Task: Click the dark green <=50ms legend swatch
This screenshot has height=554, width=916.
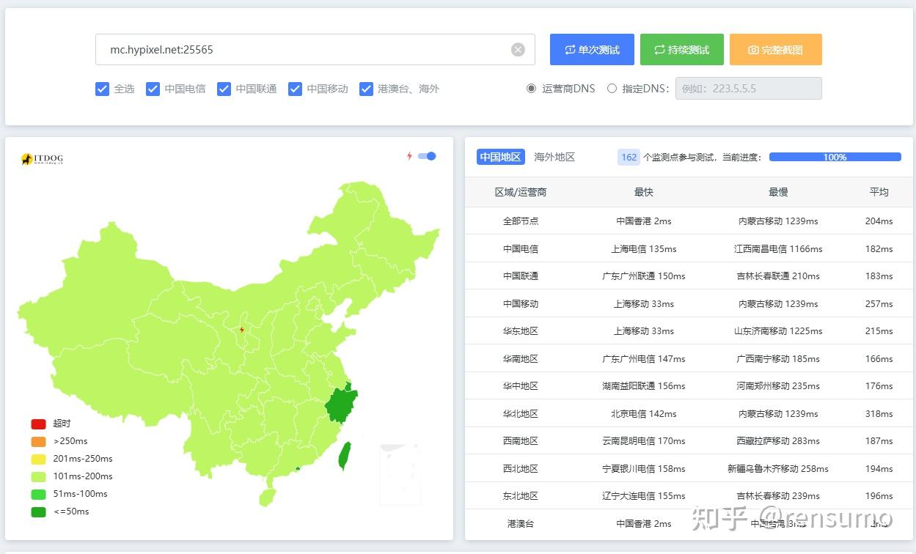Action: (38, 511)
